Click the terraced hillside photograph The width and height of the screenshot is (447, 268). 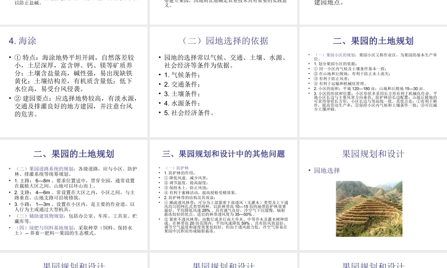tap(369, 208)
